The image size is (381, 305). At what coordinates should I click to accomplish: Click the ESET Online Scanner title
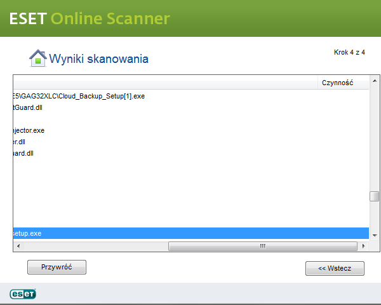point(90,18)
